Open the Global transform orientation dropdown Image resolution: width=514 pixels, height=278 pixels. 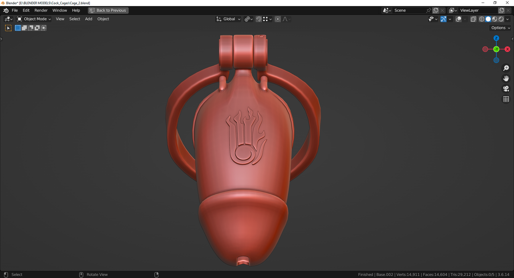[228, 19]
